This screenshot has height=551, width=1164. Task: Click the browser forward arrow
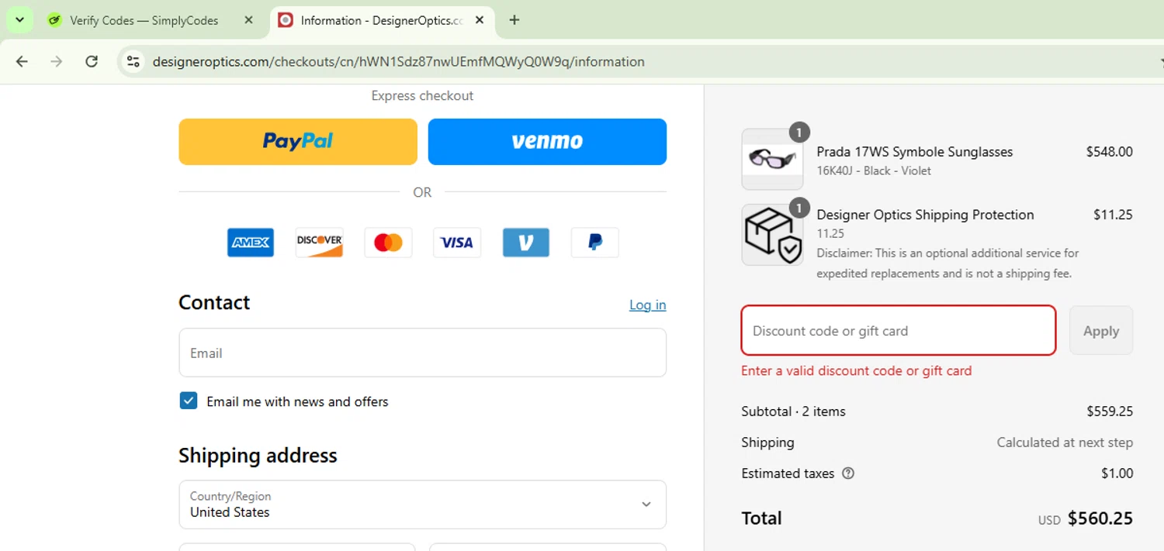57,61
